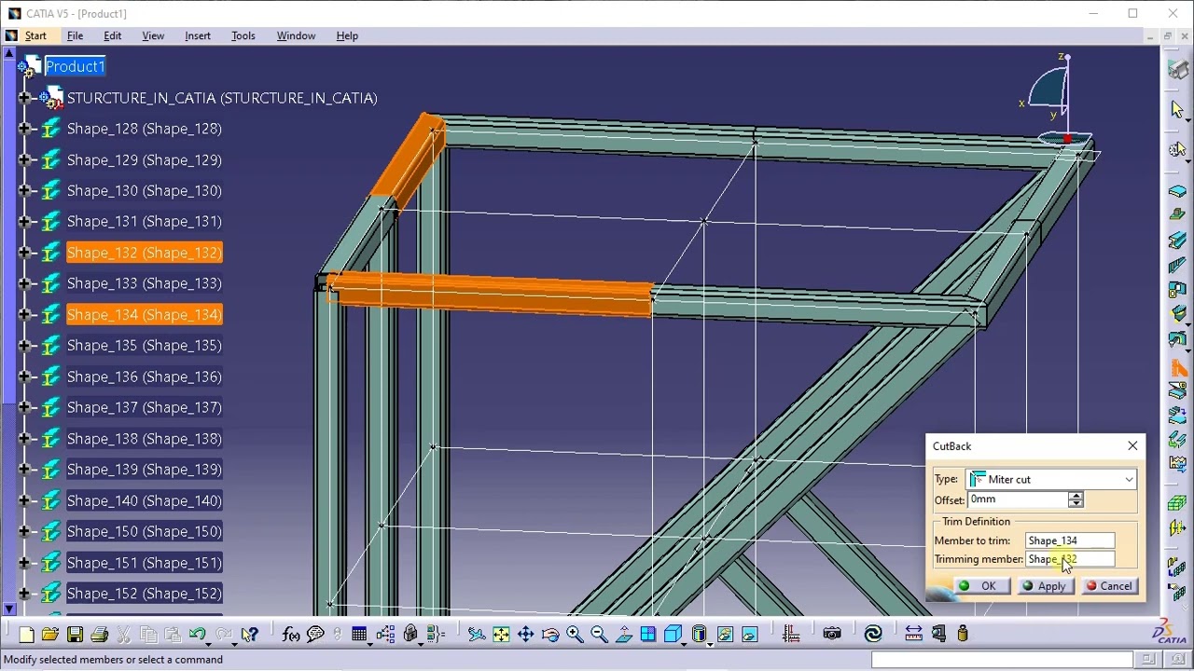Click the Trimming member field

pyautogui.click(x=1070, y=559)
